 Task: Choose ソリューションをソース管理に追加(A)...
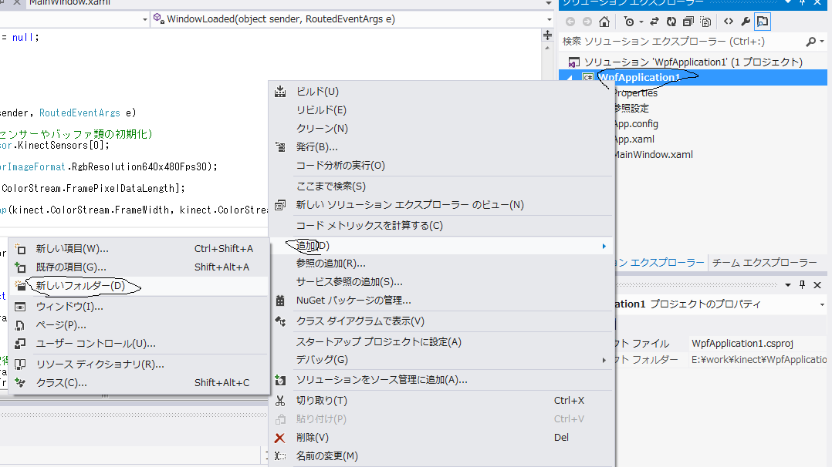pos(441,380)
